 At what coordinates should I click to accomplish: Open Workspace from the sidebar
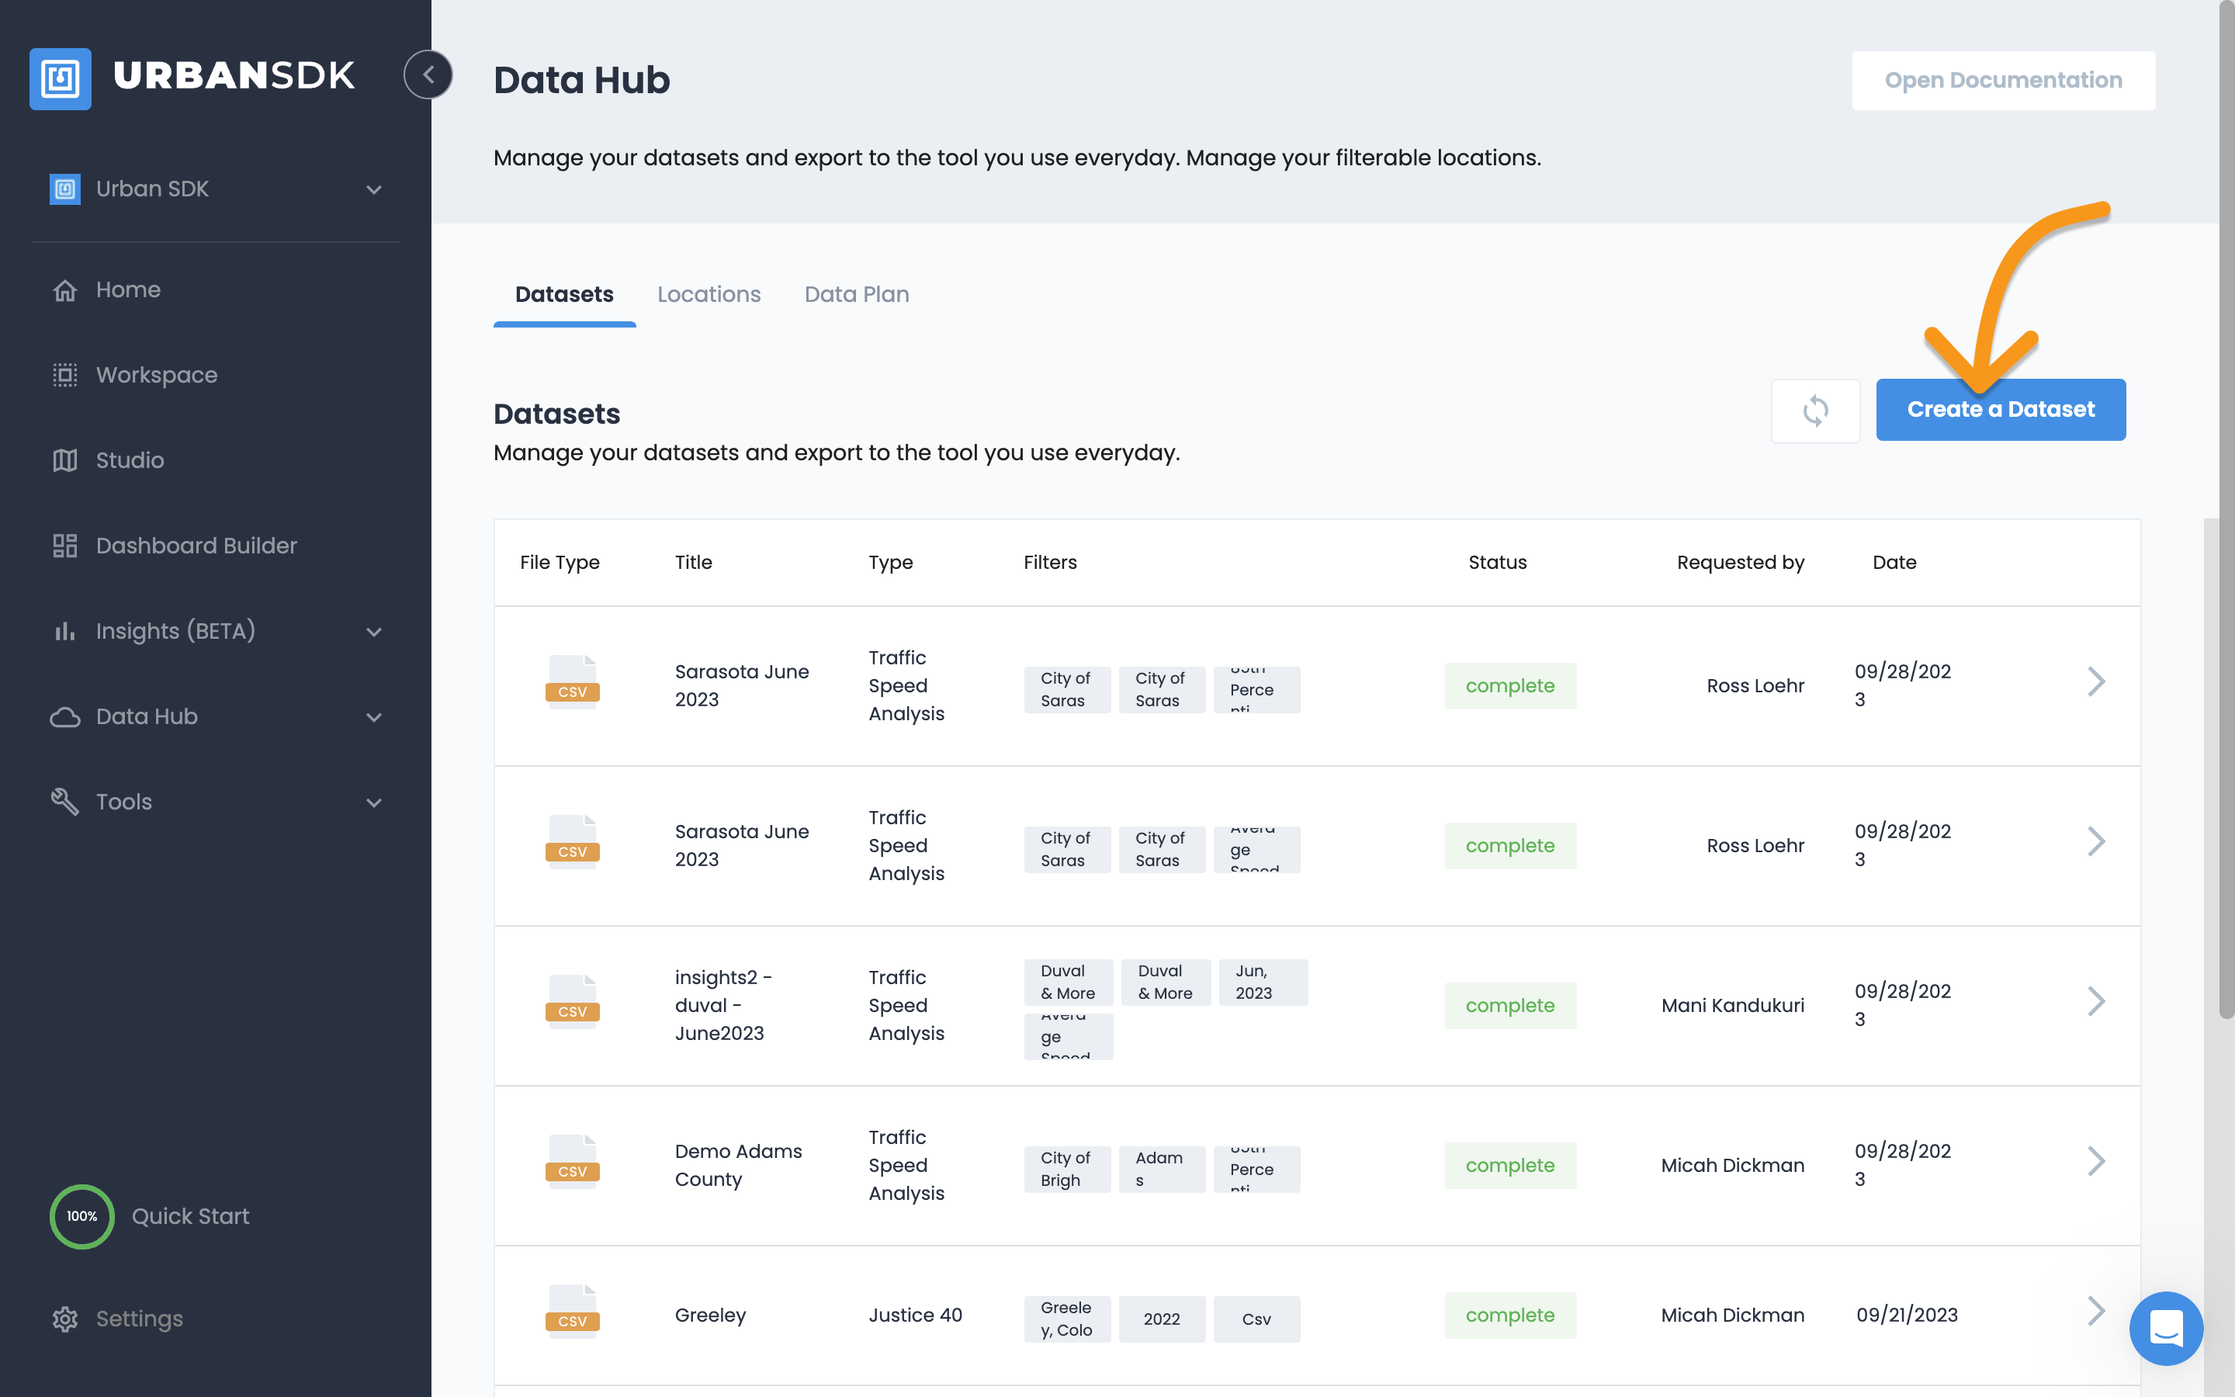[x=157, y=375]
